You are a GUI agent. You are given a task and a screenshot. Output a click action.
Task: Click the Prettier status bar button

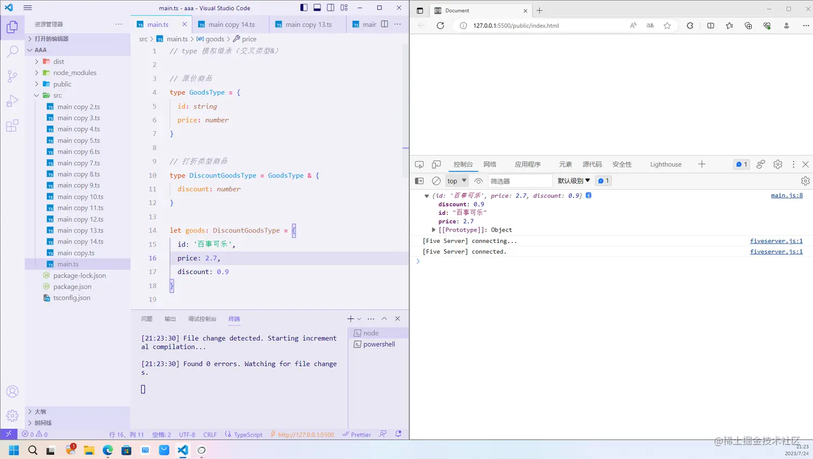357,434
